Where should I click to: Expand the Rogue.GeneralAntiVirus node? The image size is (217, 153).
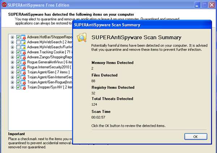12,62
